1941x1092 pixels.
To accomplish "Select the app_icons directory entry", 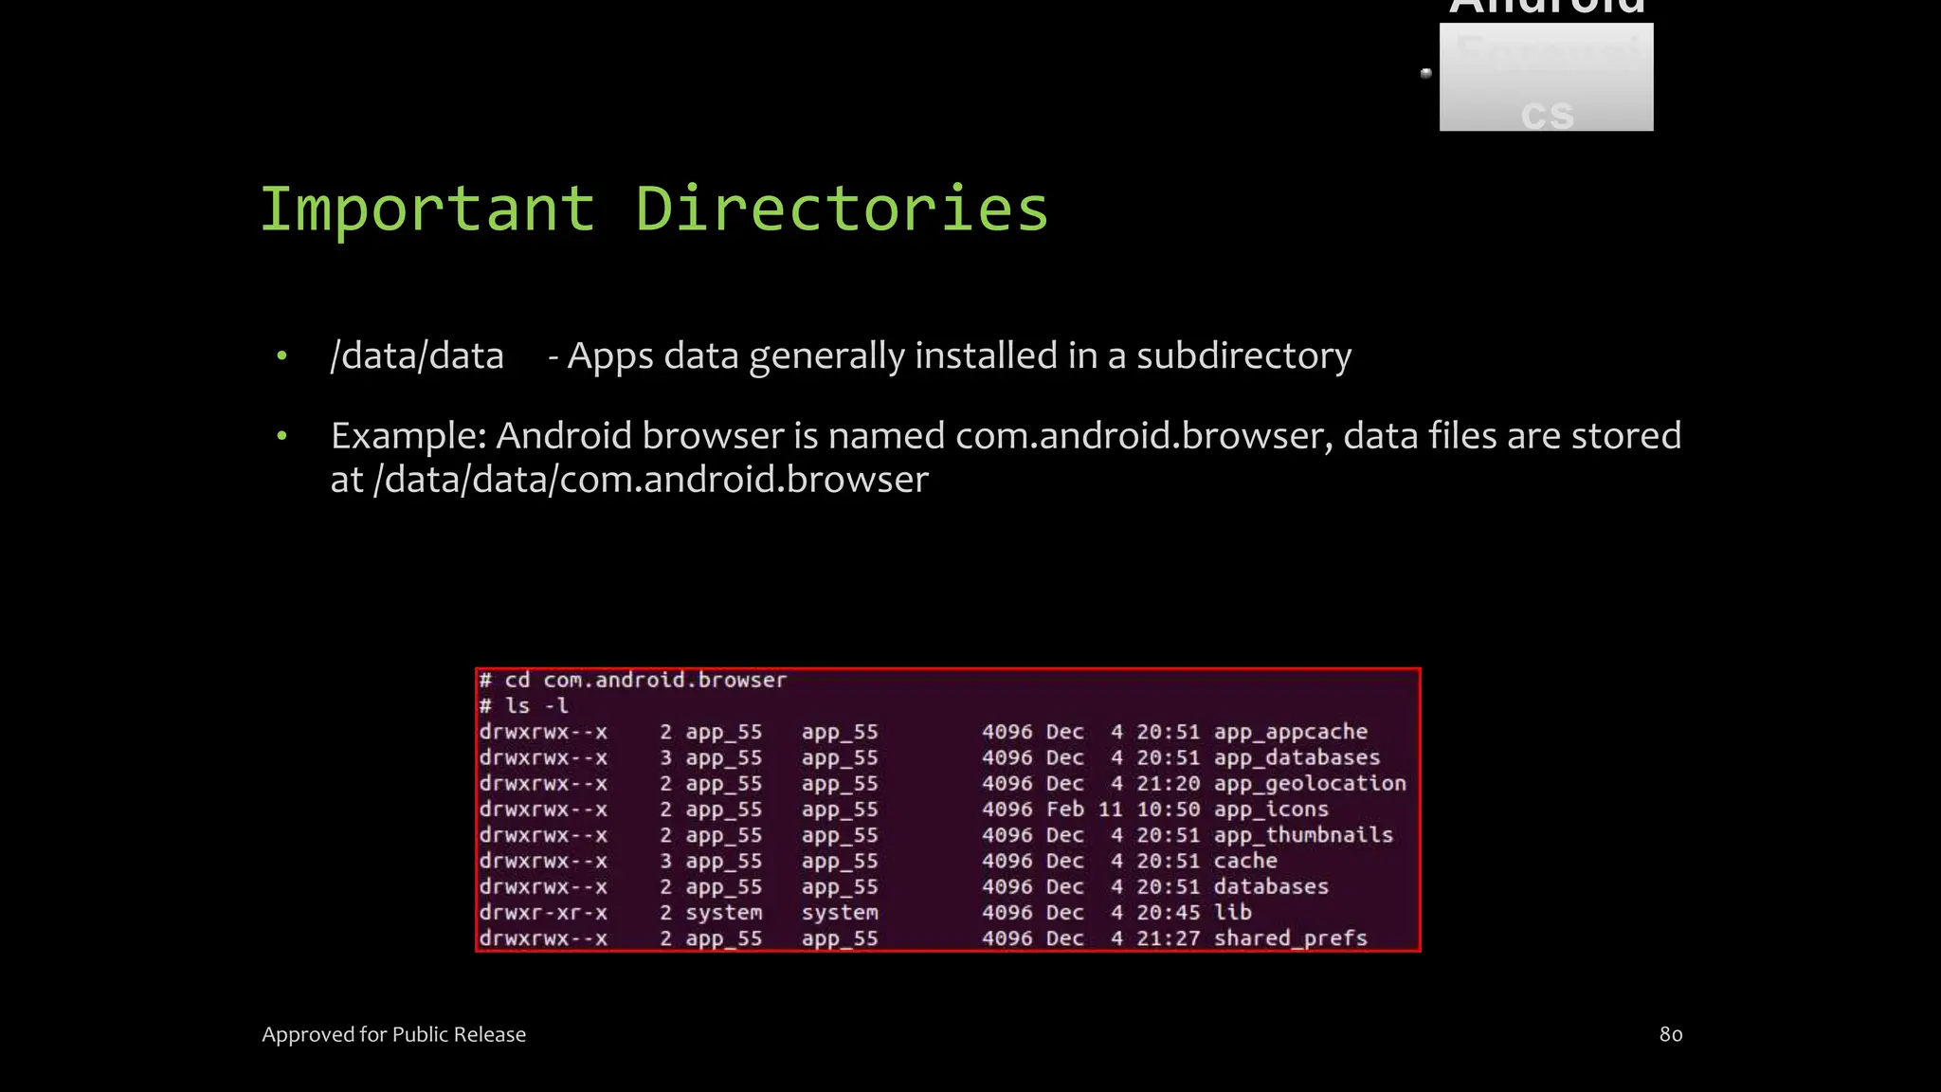I will 1270,810.
